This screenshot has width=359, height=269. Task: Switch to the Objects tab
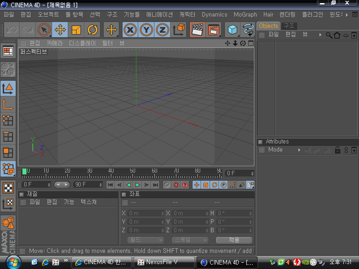268,26
